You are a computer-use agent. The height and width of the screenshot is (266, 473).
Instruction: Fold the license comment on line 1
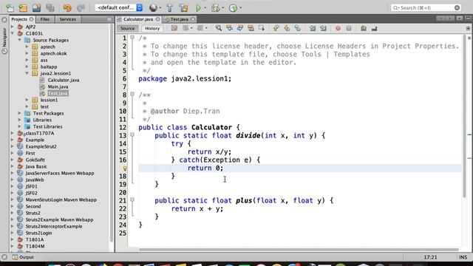tap(132, 38)
